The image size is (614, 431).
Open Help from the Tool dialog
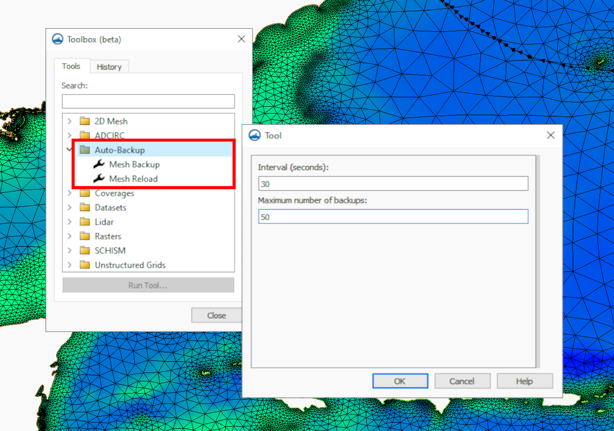pyautogui.click(x=525, y=380)
